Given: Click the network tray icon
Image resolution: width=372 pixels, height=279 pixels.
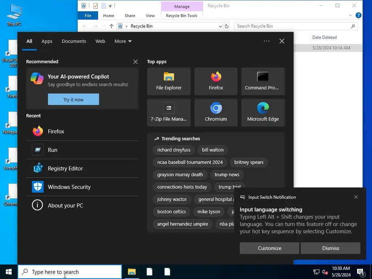Looking at the screenshot, I should pyautogui.click(x=316, y=272).
